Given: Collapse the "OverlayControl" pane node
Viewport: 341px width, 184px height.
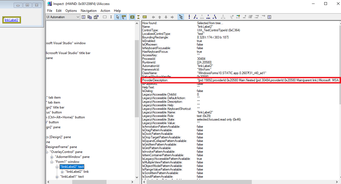Looking at the screenshot, I should pos(47,152).
